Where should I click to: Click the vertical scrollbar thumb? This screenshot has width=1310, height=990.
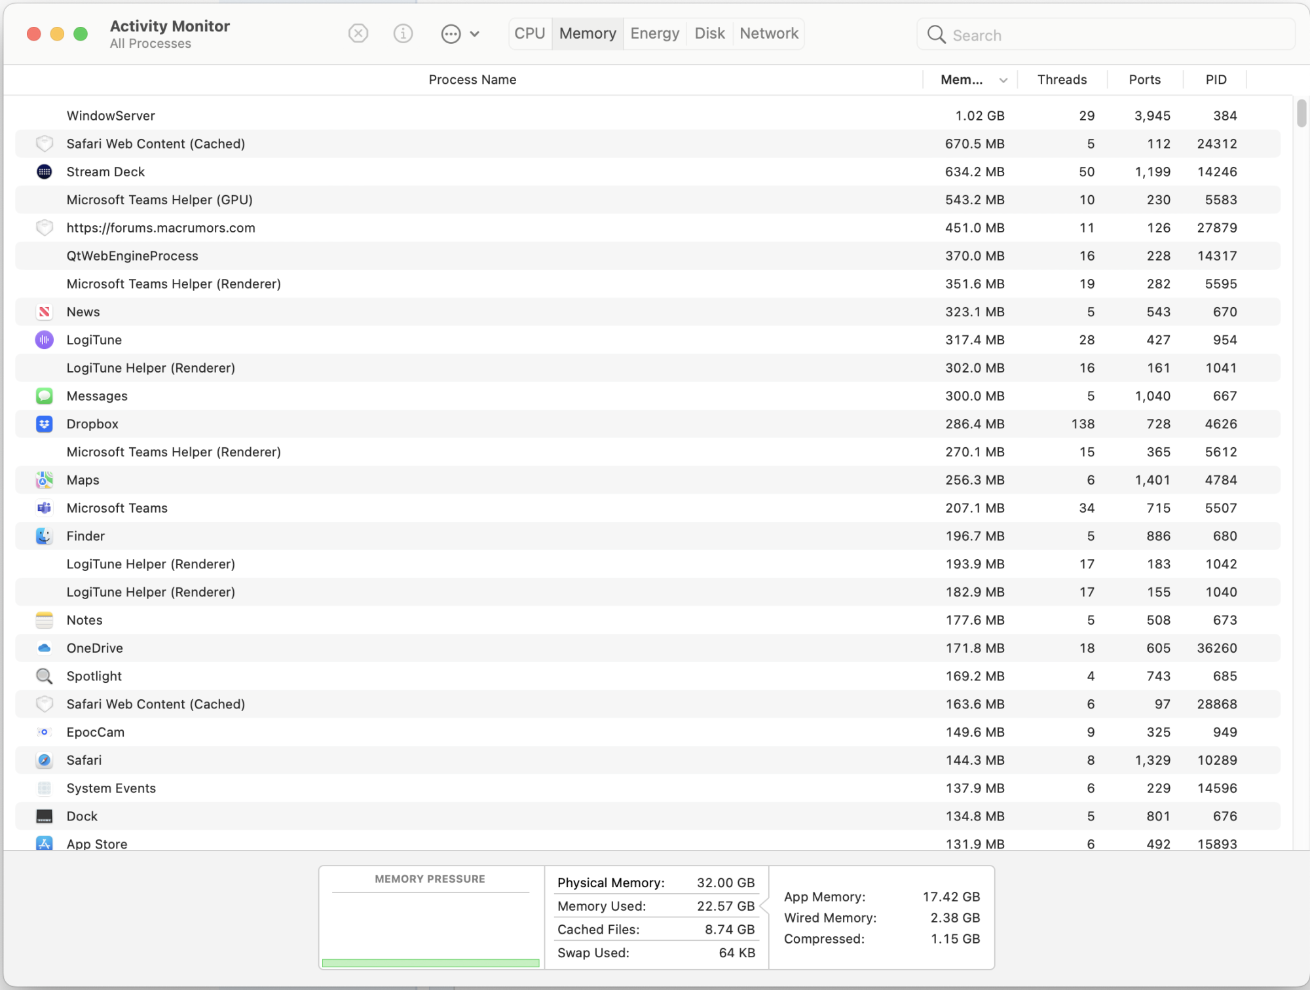click(1301, 113)
